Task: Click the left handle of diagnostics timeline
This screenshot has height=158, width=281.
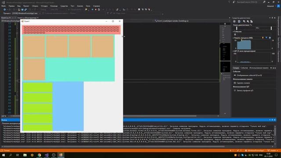Action: pos(237,28)
